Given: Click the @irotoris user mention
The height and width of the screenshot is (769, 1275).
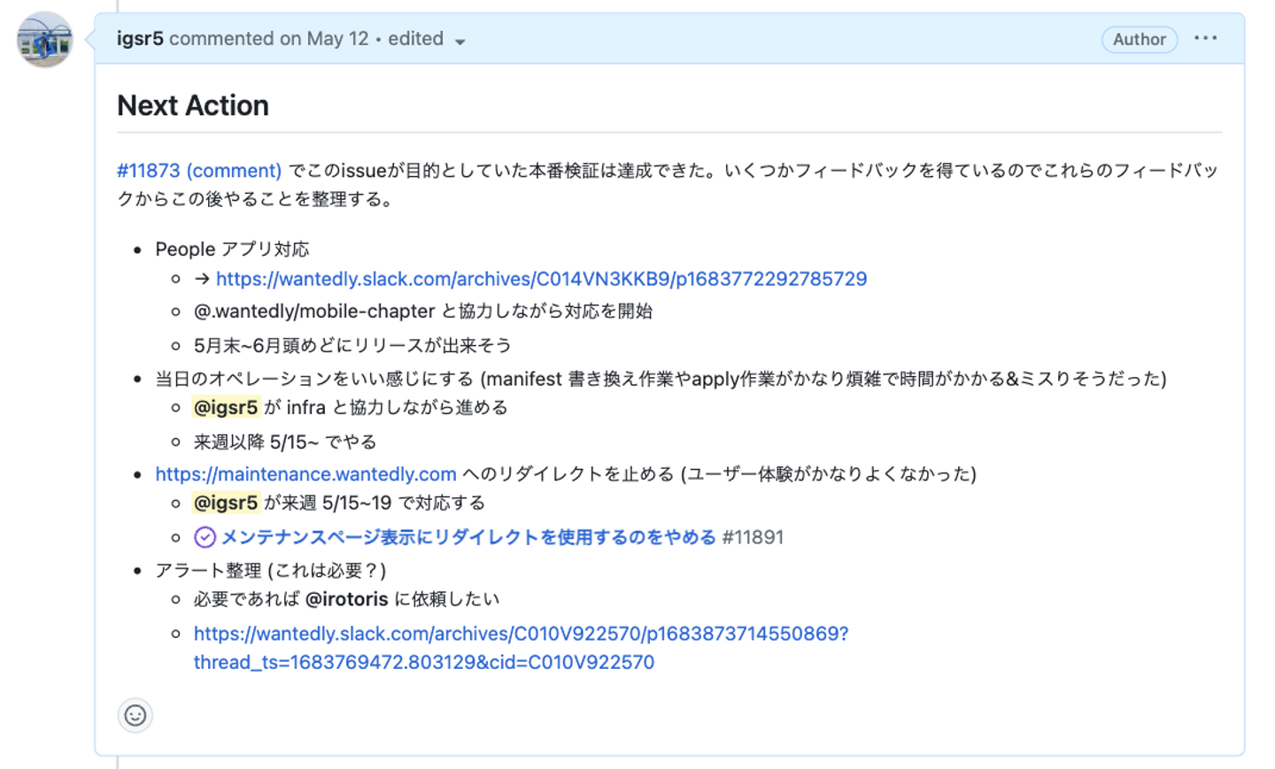Looking at the screenshot, I should tap(346, 599).
